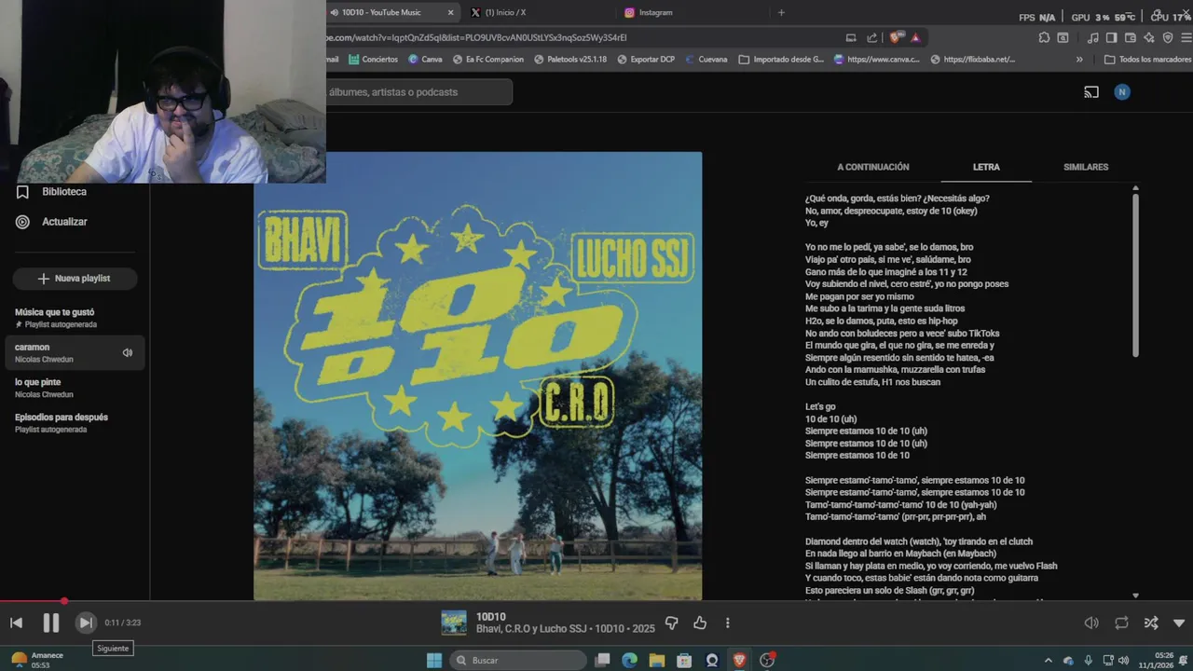Open the Cuevana bookmark

pyautogui.click(x=706, y=60)
